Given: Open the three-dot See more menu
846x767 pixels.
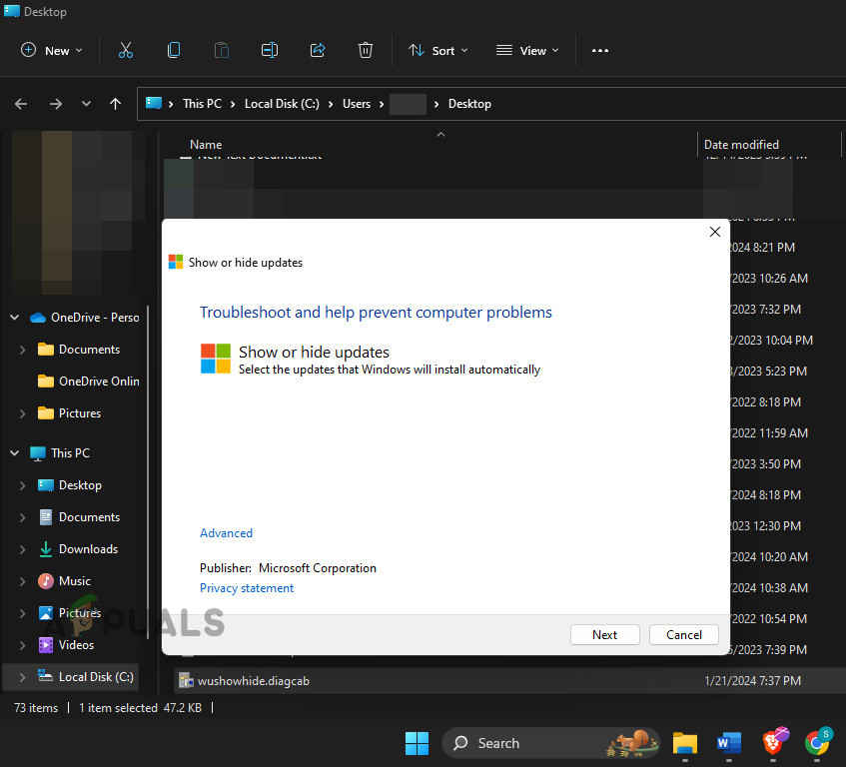Looking at the screenshot, I should pos(600,50).
